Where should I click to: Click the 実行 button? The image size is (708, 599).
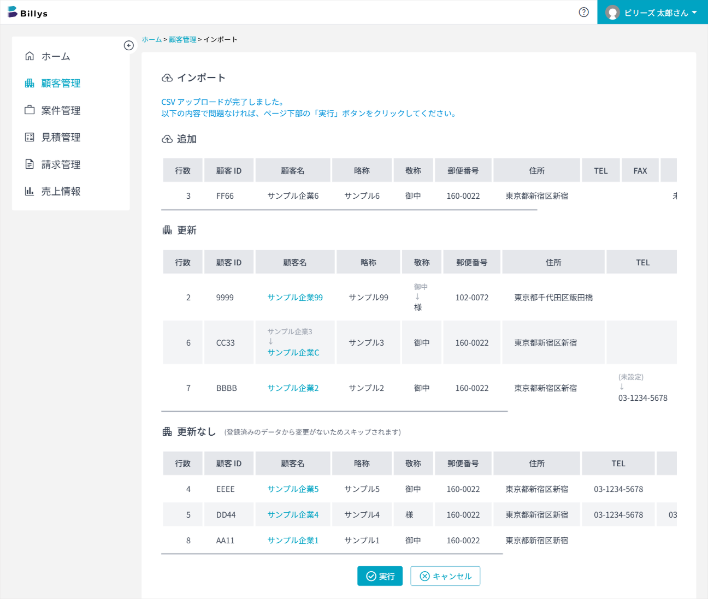point(380,576)
